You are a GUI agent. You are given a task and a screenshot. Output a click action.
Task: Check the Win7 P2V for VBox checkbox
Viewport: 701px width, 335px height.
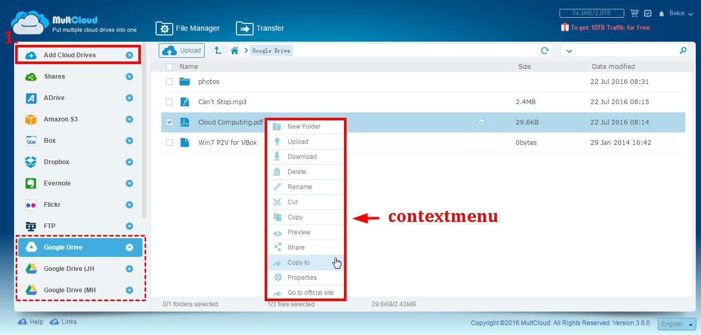point(169,142)
